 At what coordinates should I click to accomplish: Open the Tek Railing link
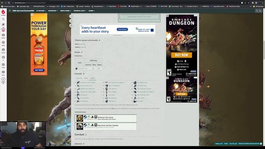click(112, 98)
